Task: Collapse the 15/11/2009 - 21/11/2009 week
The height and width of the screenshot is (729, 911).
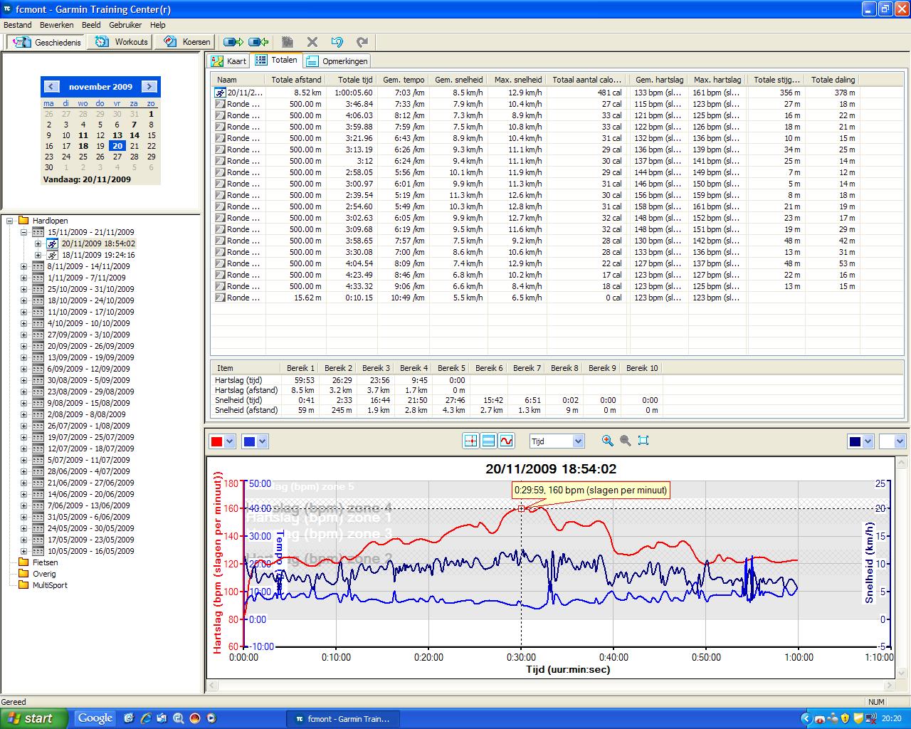Action: coord(23,232)
